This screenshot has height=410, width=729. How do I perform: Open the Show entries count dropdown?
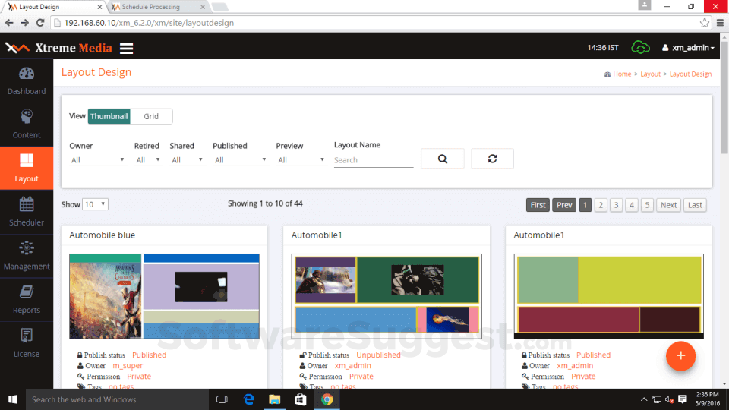95,204
